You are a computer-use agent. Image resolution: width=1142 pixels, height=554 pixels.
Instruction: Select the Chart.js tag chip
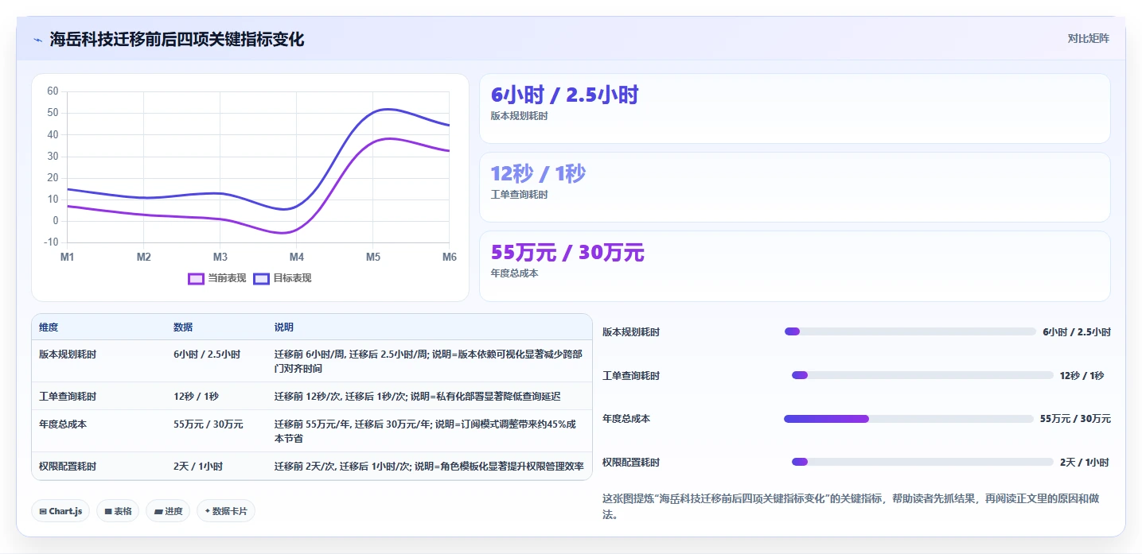click(60, 511)
